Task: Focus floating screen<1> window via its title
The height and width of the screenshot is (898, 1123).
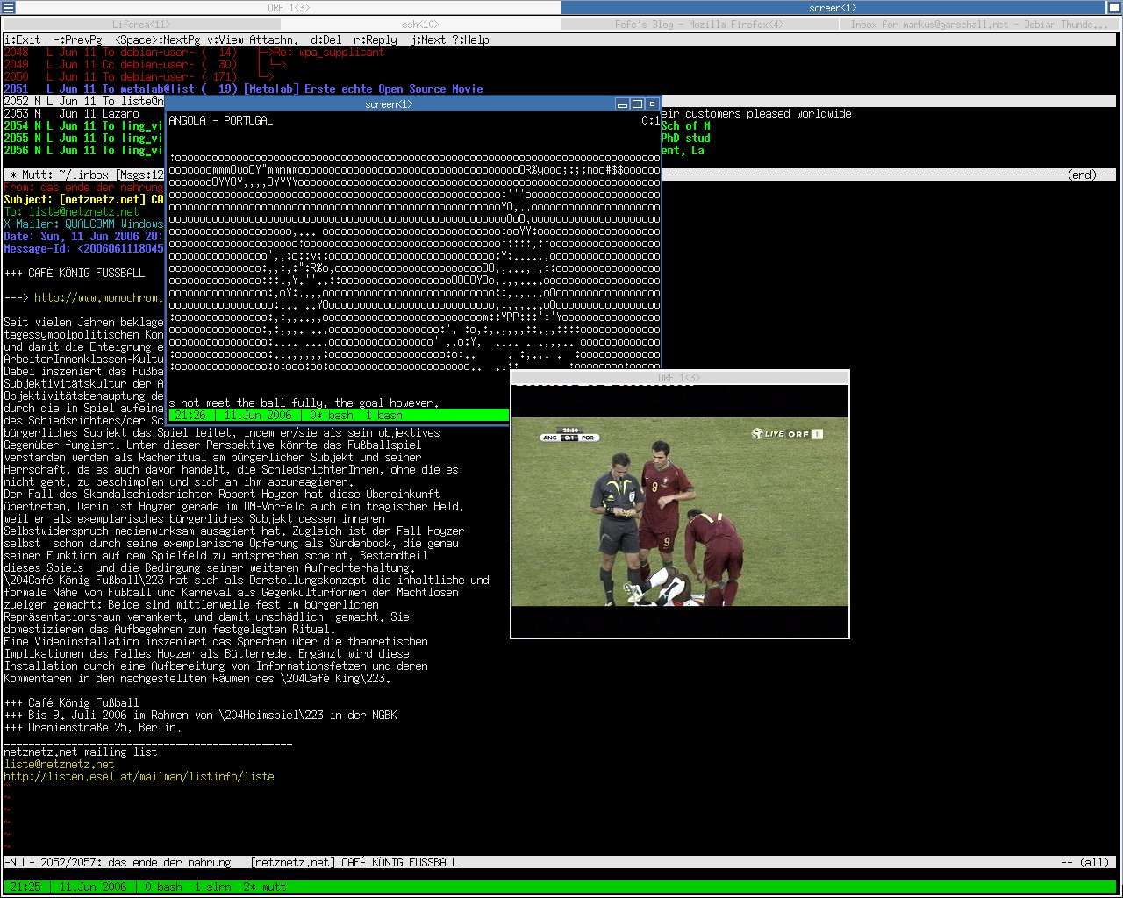Action: click(x=389, y=103)
